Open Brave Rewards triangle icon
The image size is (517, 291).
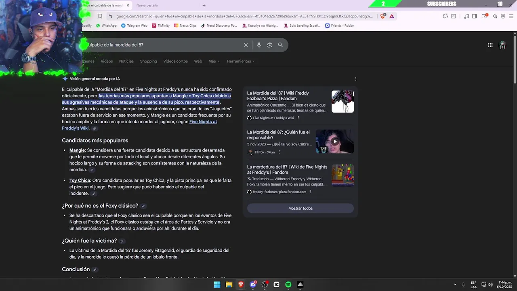392,16
